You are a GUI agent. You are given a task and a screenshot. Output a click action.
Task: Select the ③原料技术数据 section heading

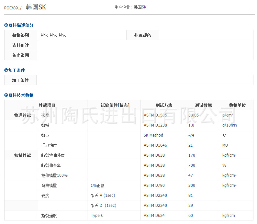point(19,95)
